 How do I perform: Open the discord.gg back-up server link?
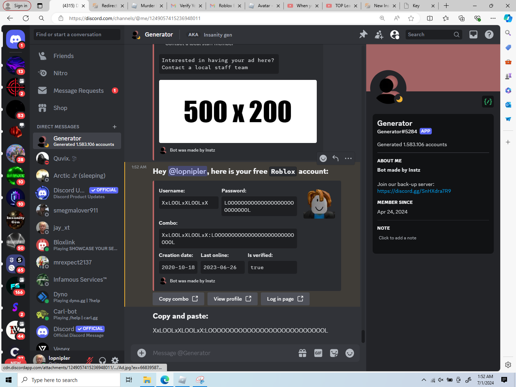click(x=414, y=191)
